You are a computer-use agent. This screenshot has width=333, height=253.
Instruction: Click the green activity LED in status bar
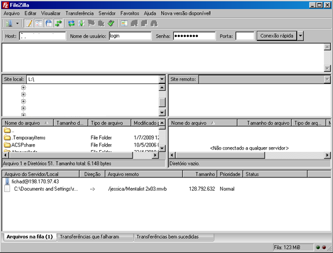click(318, 248)
